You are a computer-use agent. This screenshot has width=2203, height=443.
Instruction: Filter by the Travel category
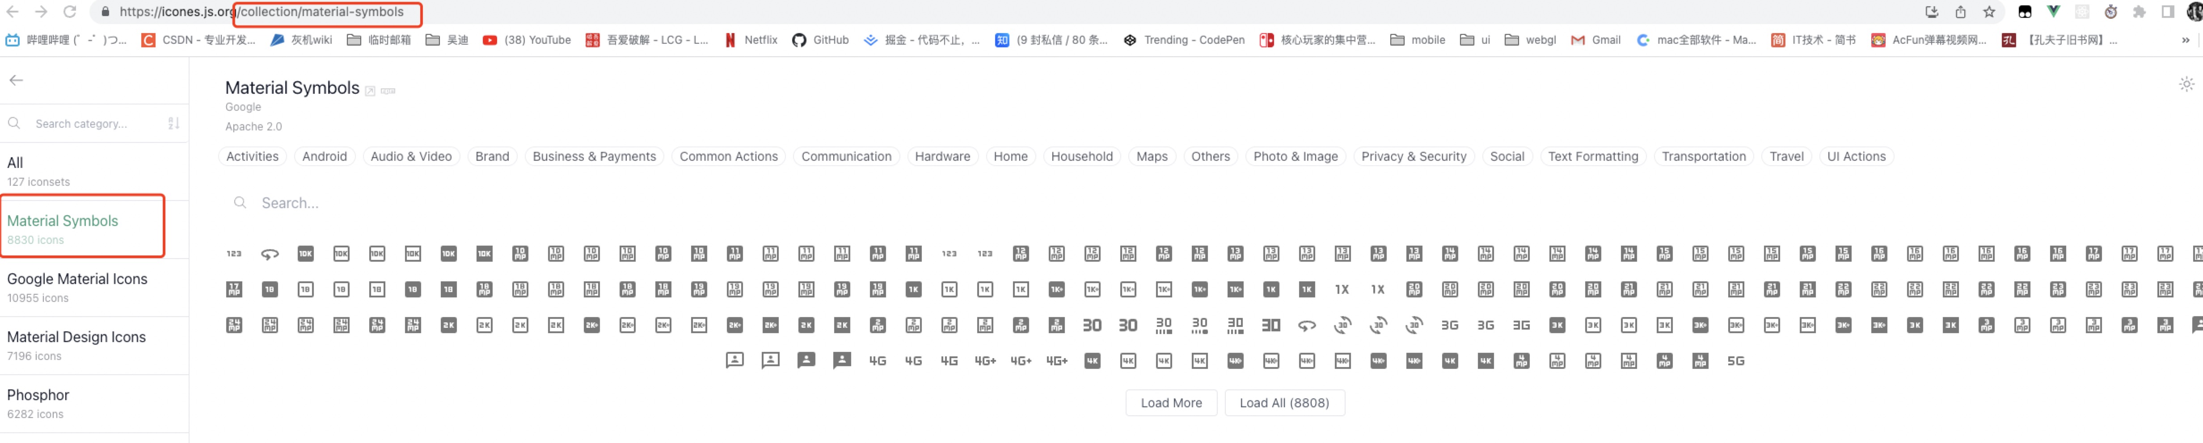pos(1785,156)
